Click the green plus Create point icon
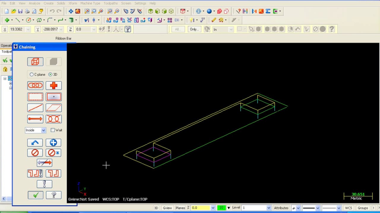Screen dimensions: 380x213 [x=7, y=20]
